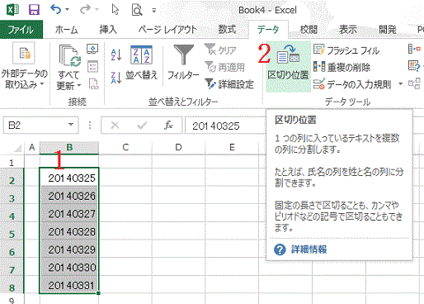424x304 pixels.
Task: Switch to the 校閲 tab
Action: pos(309,30)
